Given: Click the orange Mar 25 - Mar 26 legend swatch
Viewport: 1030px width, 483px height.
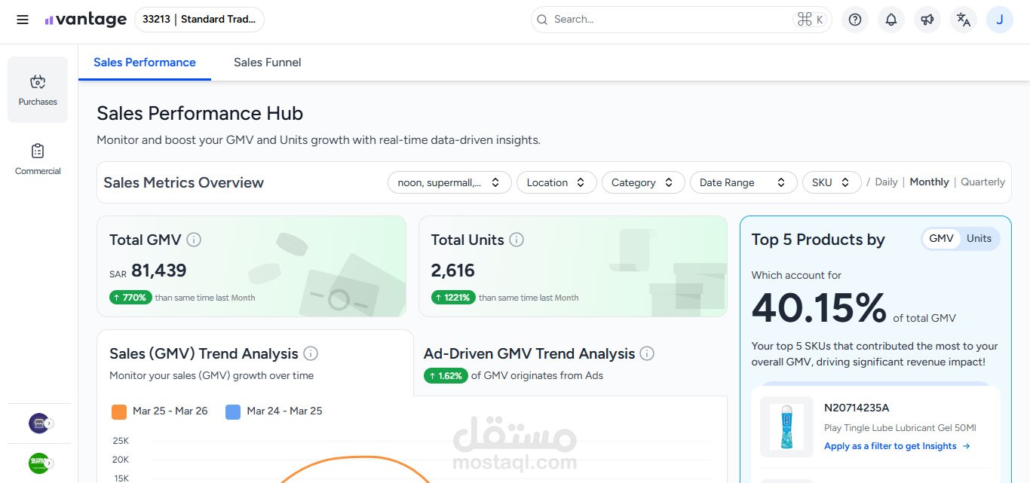Looking at the screenshot, I should [x=119, y=411].
